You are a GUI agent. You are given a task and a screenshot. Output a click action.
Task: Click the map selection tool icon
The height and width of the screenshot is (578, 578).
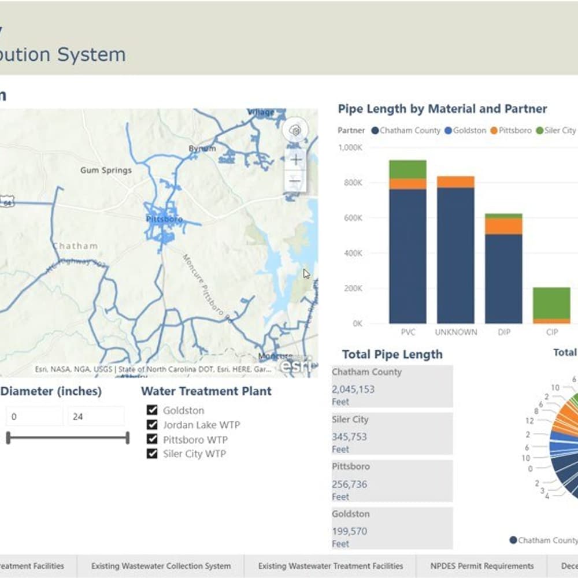pyautogui.click(x=295, y=130)
